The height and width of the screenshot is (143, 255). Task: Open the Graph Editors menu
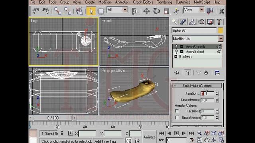[143, 2]
